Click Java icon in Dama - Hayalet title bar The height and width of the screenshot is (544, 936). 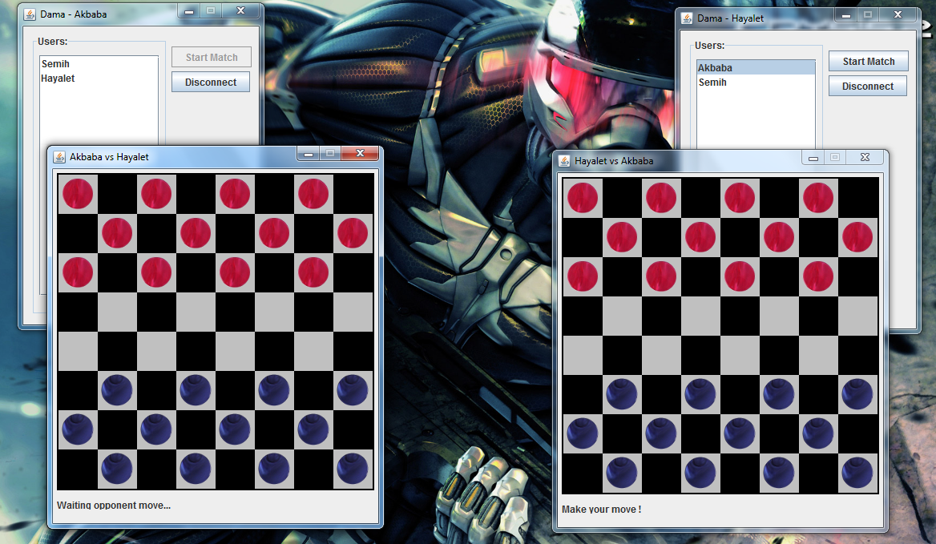pyautogui.click(x=687, y=18)
